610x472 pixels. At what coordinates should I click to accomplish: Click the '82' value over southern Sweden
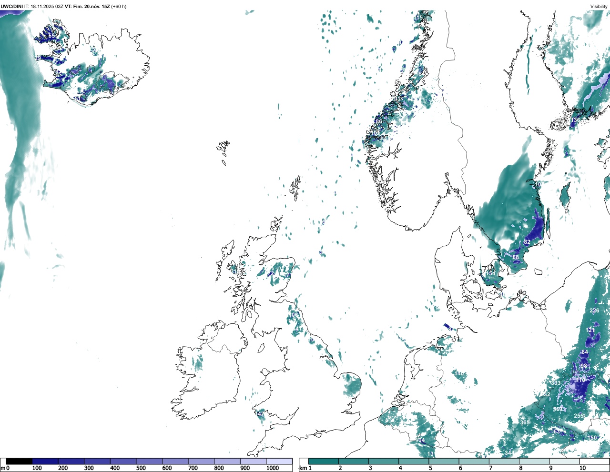(x=527, y=242)
